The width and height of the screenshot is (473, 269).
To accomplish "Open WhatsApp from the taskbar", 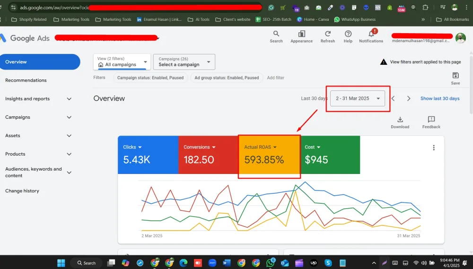I will click(271, 262).
